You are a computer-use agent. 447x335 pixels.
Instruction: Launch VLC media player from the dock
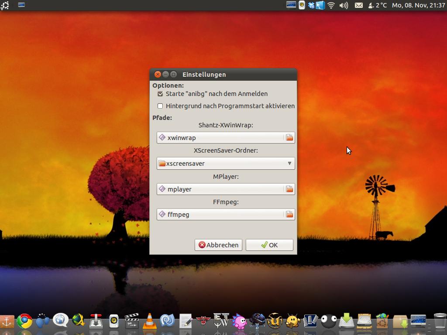click(150, 321)
